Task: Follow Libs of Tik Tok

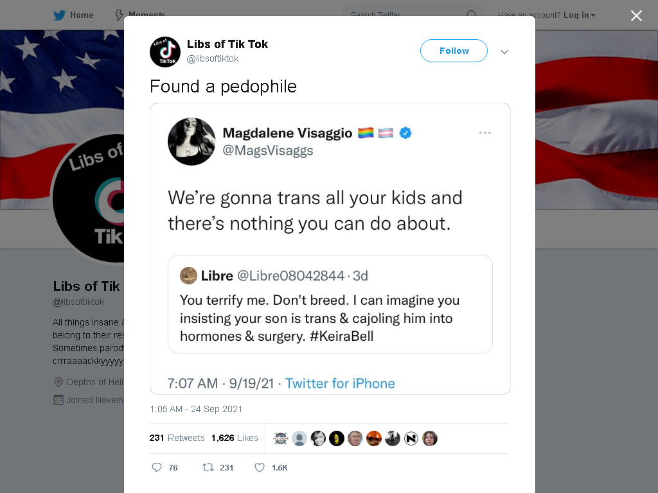Action: pyautogui.click(x=454, y=51)
